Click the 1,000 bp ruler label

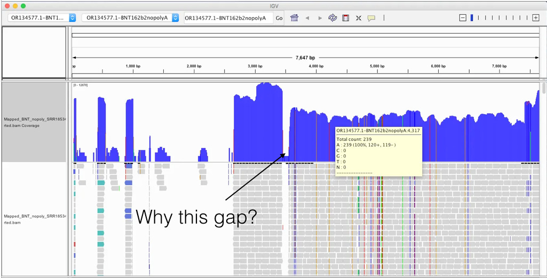point(132,66)
